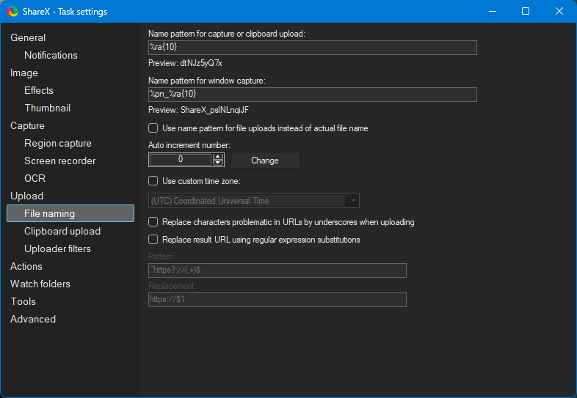Open the Upload settings category
This screenshot has height=398, width=577.
(x=26, y=196)
